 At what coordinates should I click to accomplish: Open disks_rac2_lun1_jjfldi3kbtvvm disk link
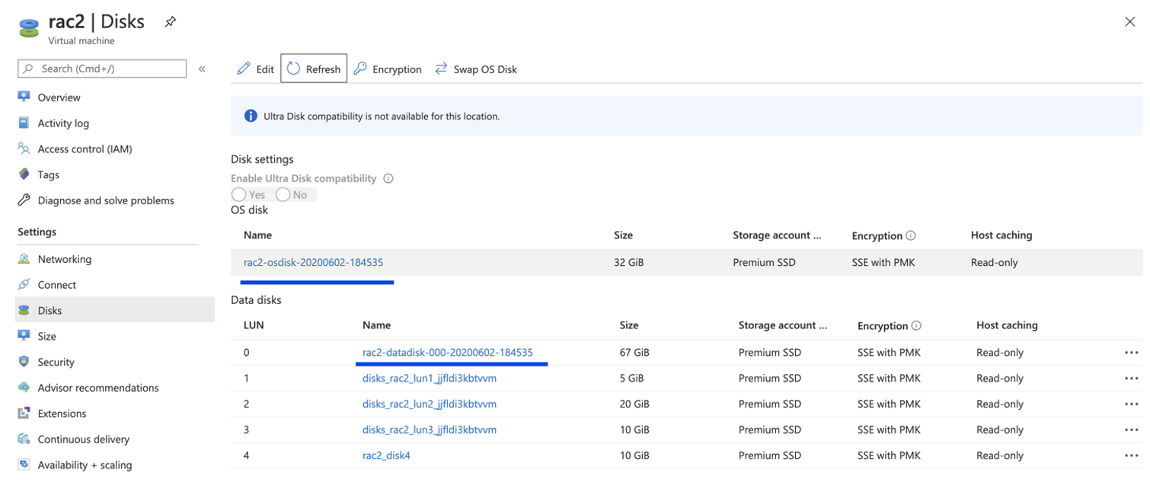(x=430, y=378)
